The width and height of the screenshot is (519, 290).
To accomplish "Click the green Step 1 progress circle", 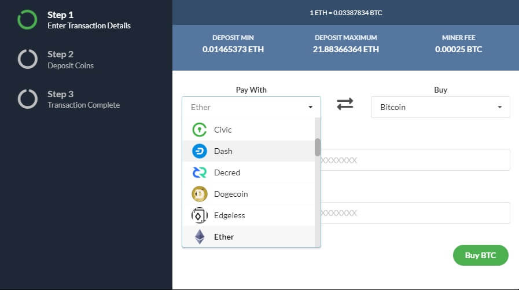I will coord(27,20).
